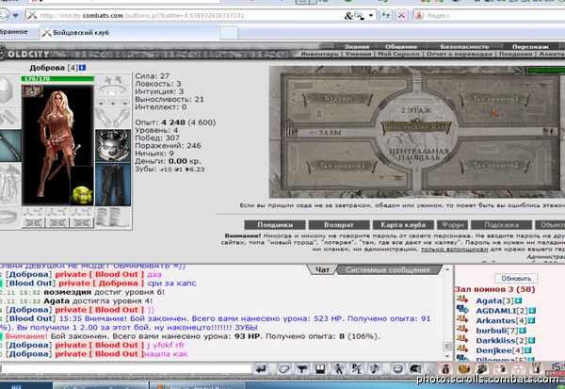This screenshot has width=565, height=389.
Task: Click the treasure chest icon
Action: point(464,369)
